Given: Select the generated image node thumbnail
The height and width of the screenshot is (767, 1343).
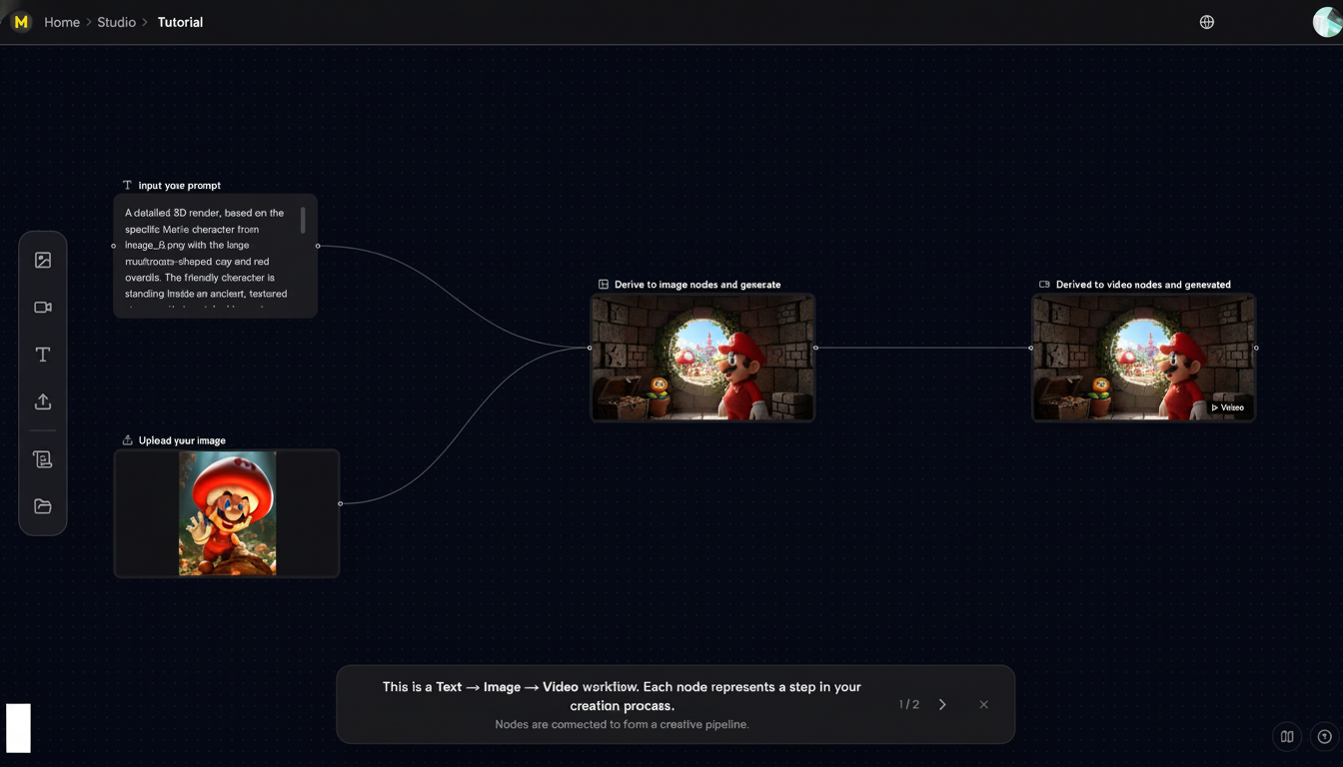Looking at the screenshot, I should [702, 357].
